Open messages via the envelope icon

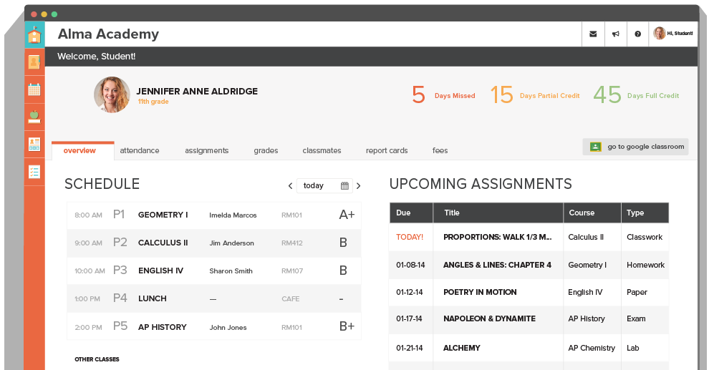pos(593,34)
